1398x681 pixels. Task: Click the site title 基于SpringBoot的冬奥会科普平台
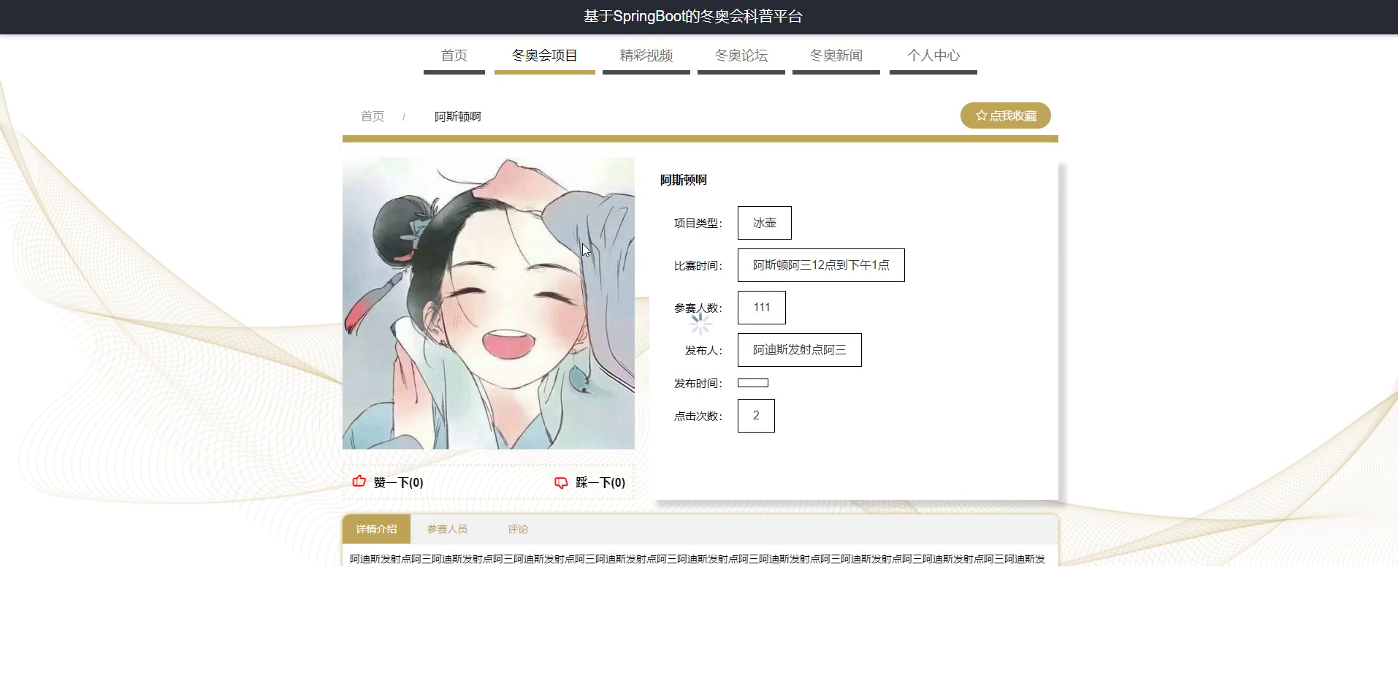tap(693, 16)
